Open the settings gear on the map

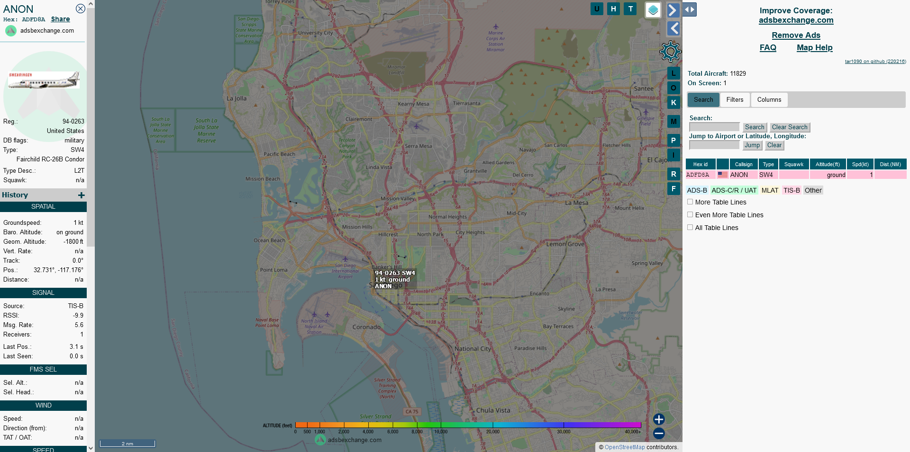tap(670, 51)
